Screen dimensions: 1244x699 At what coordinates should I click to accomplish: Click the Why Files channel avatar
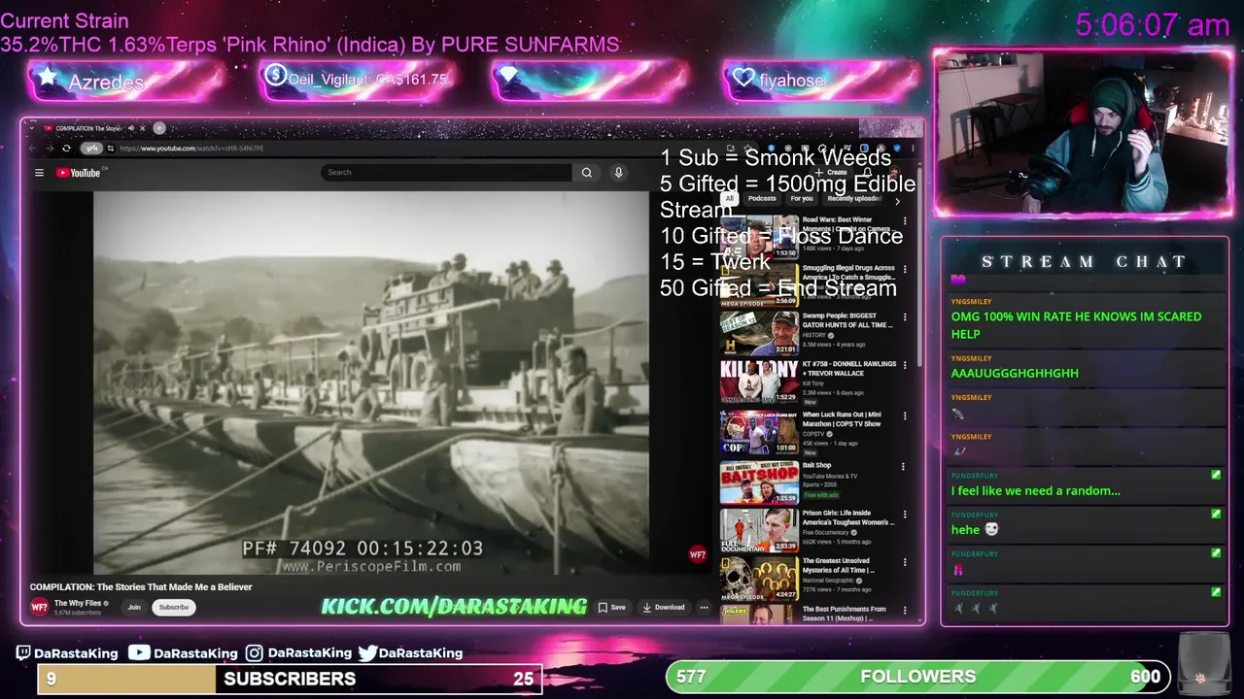39,608
